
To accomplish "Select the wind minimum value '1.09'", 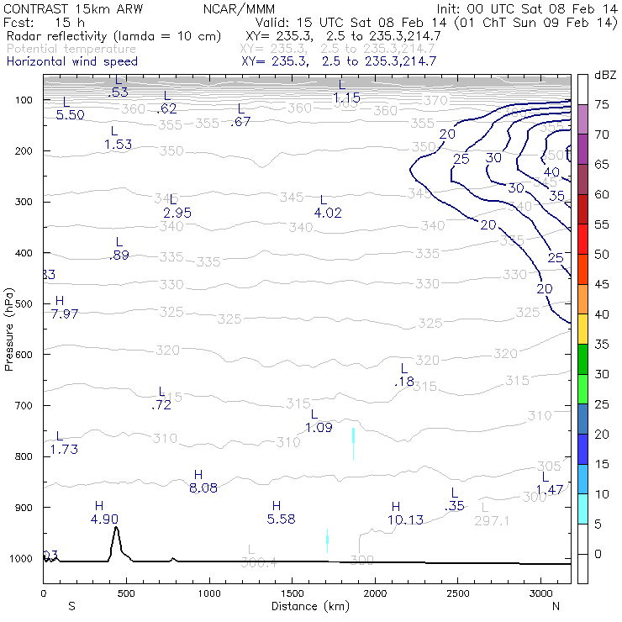I will [319, 428].
